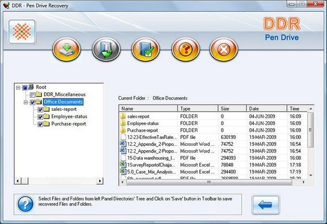Viewport: 327px width, 224px height.
Task: Collapse the Root tree node
Action: point(18,88)
